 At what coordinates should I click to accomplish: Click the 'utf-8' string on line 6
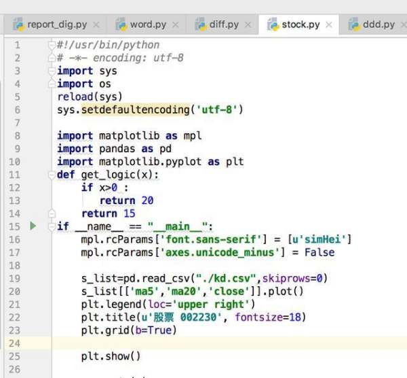click(217, 109)
